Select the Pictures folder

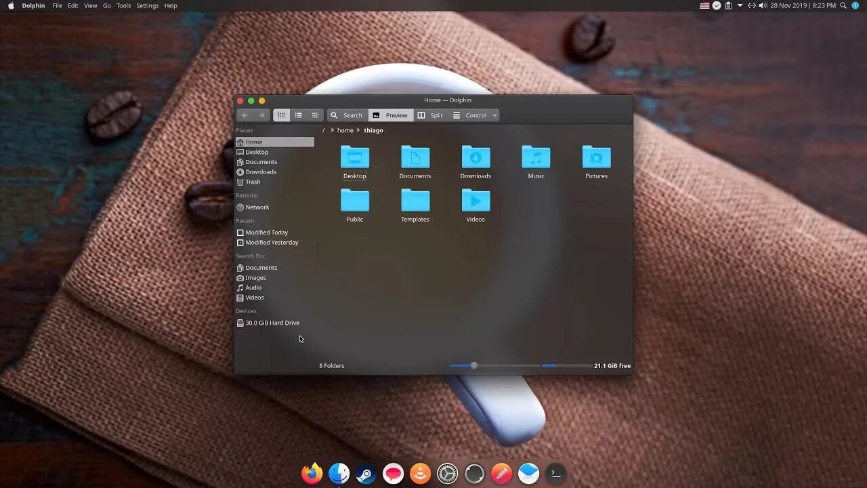click(596, 162)
